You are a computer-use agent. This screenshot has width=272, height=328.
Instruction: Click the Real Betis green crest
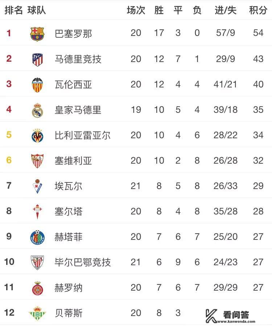click(x=37, y=313)
